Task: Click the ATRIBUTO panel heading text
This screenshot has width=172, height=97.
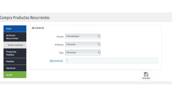Action: tap(39, 28)
